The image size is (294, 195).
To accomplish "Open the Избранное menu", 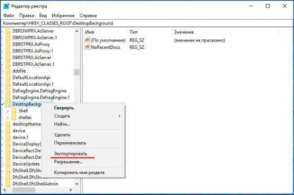I will pyautogui.click(x=63, y=15).
